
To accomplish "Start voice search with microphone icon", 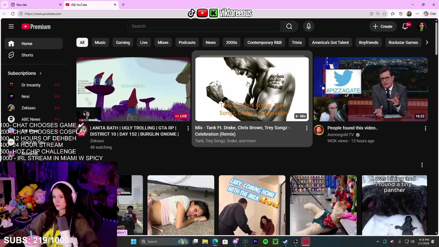I will [308, 26].
